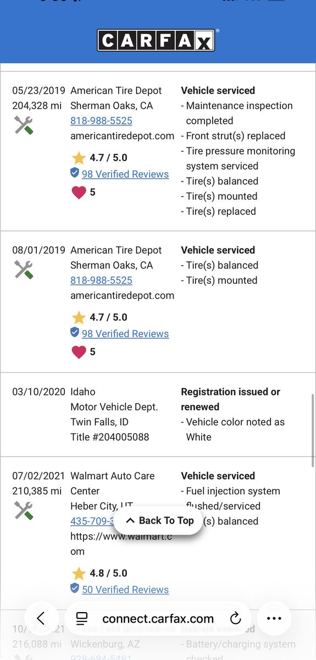Tap the Back To Top button

coord(160,520)
